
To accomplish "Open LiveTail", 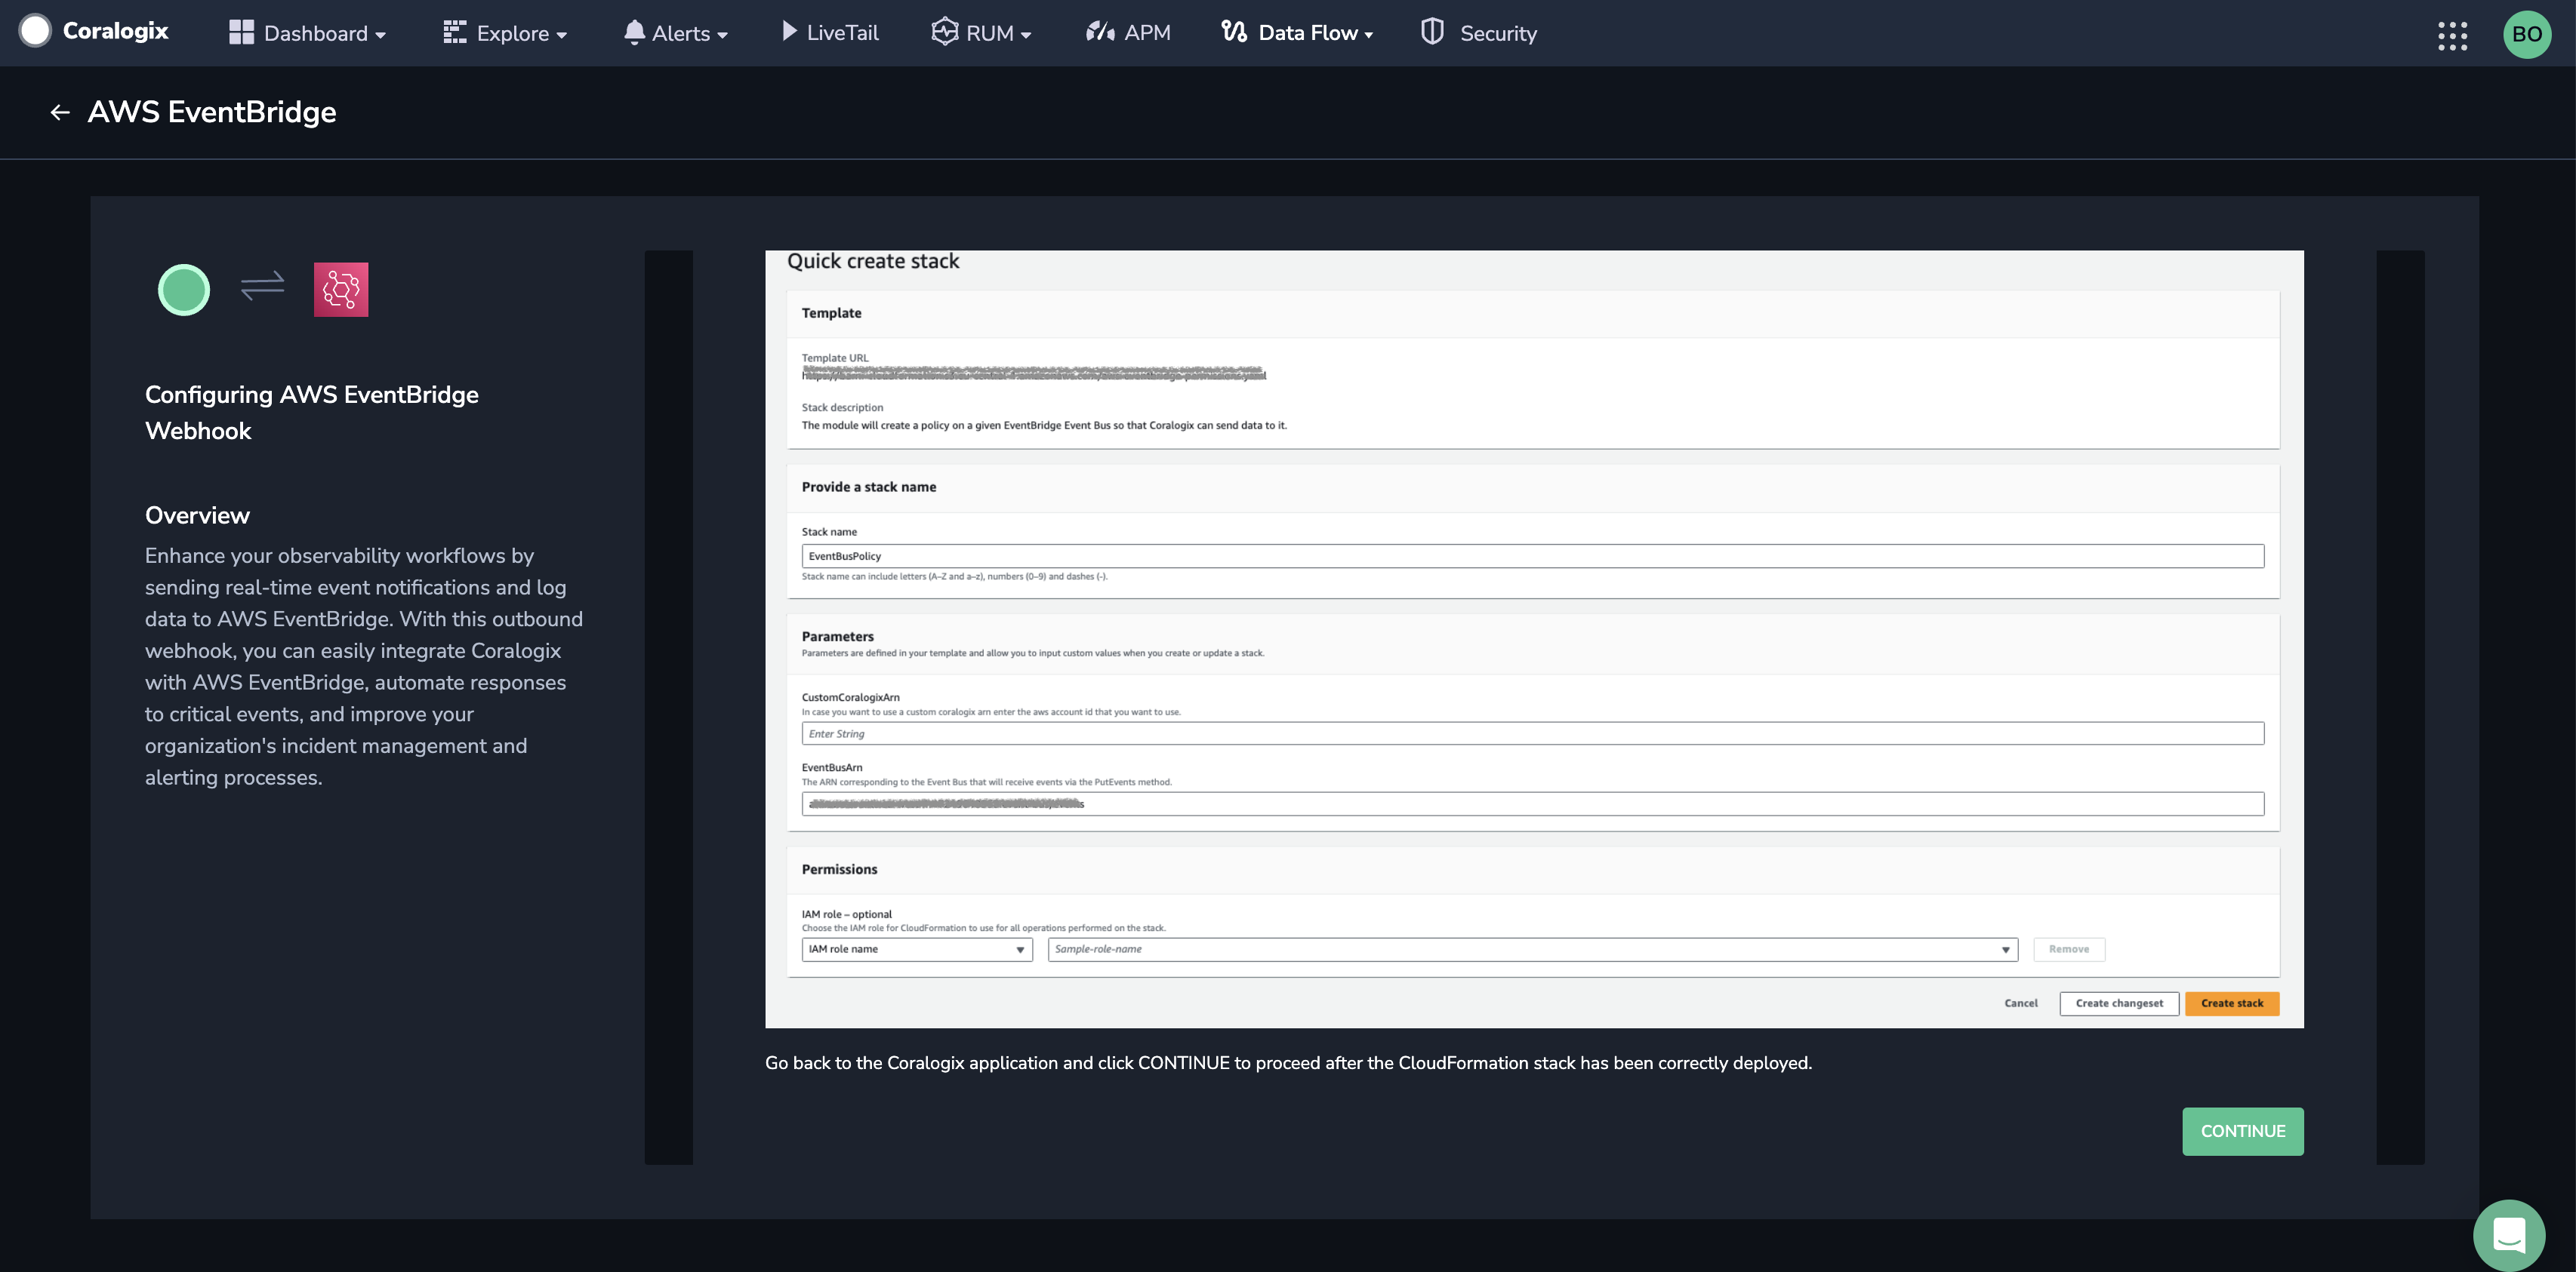I will pos(830,33).
